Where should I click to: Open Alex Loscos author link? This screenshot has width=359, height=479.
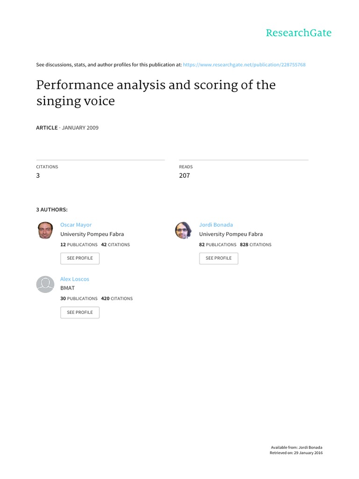tap(74, 279)
